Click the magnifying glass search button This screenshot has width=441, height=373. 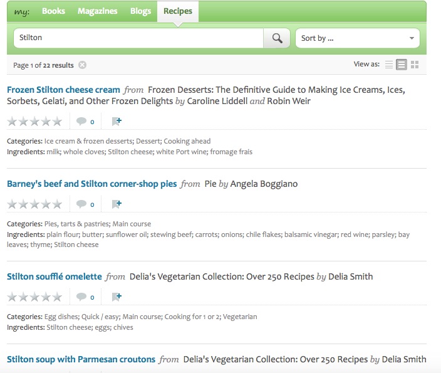coord(276,38)
